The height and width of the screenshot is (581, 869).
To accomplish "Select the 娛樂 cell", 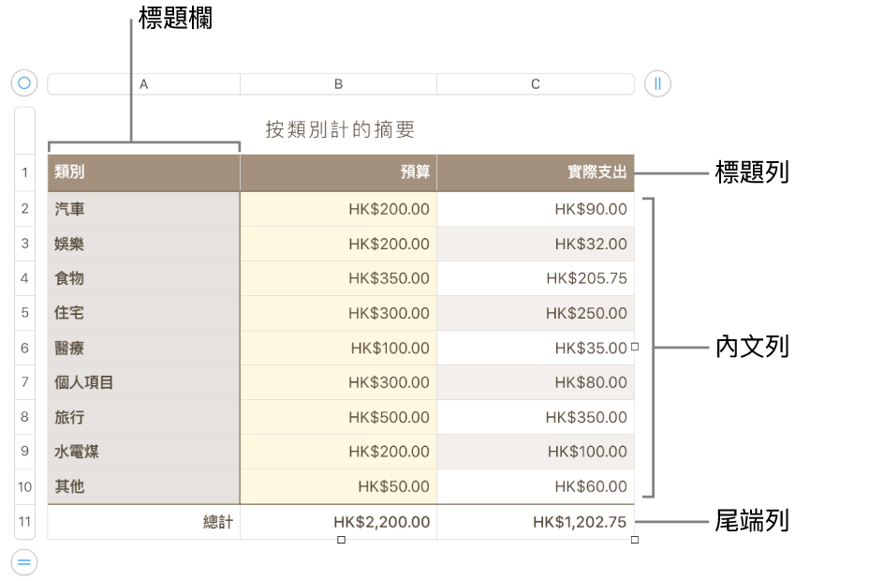I will tap(144, 244).
